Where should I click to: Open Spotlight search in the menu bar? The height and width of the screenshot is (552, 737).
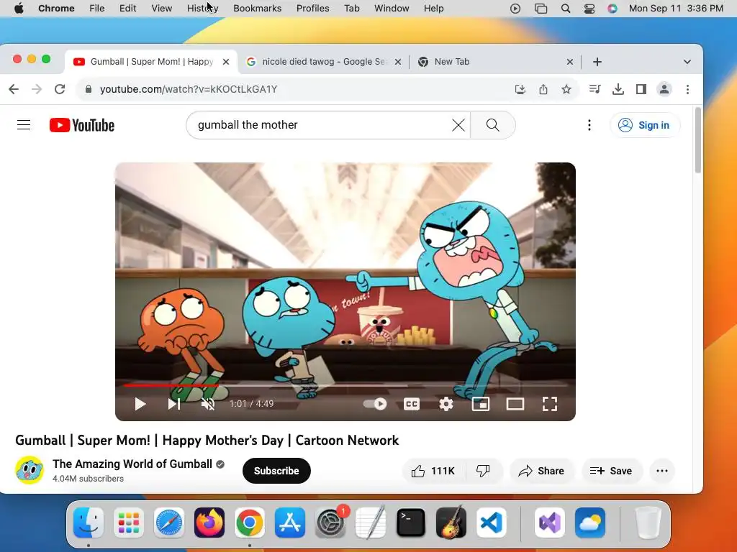click(566, 9)
